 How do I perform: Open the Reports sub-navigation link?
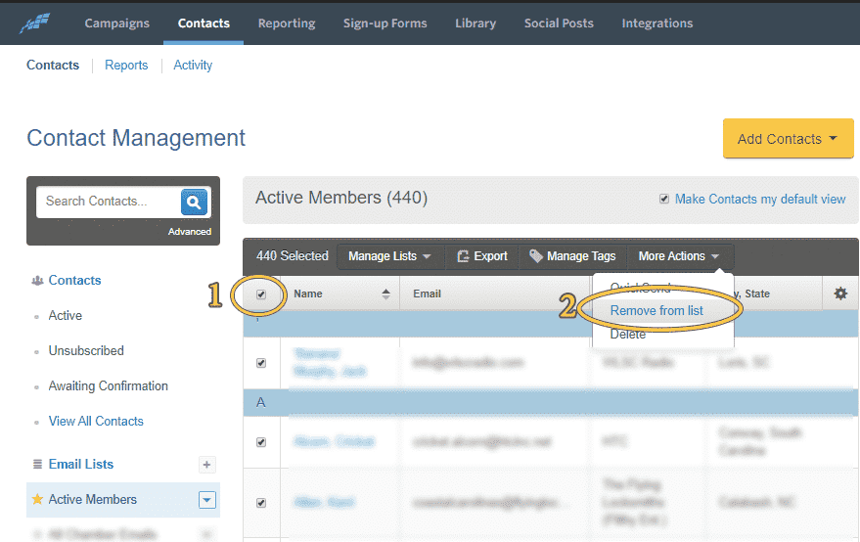tap(126, 66)
